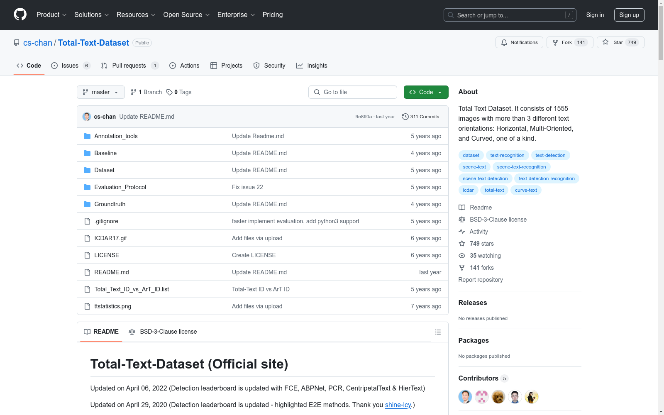Image resolution: width=664 pixels, height=415 pixels.
Task: Star the Total-Text-Dataset repository
Action: pyautogui.click(x=620, y=42)
